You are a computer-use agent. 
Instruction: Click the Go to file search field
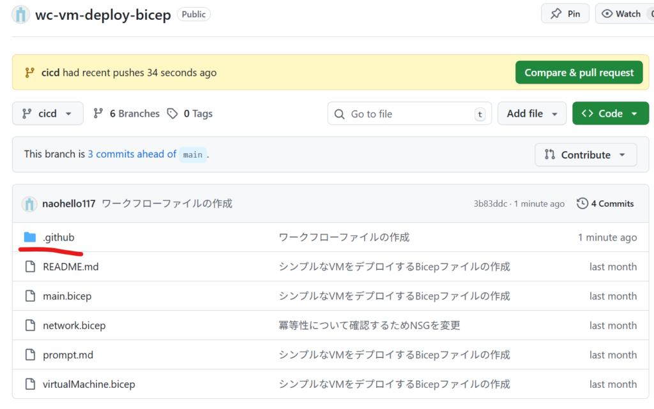(x=409, y=114)
